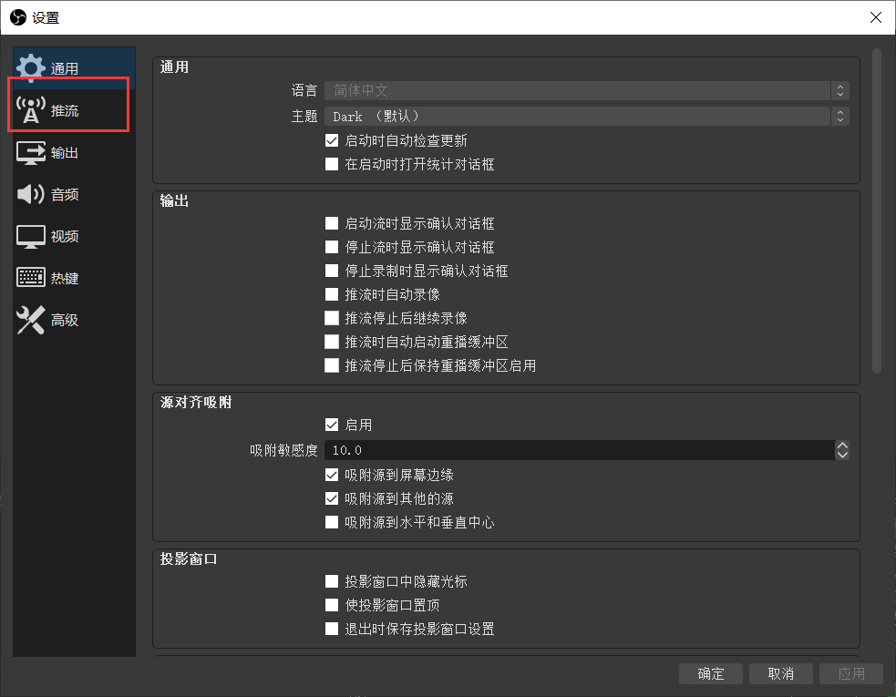Open Audio (音频) speaker icon

tap(30, 194)
